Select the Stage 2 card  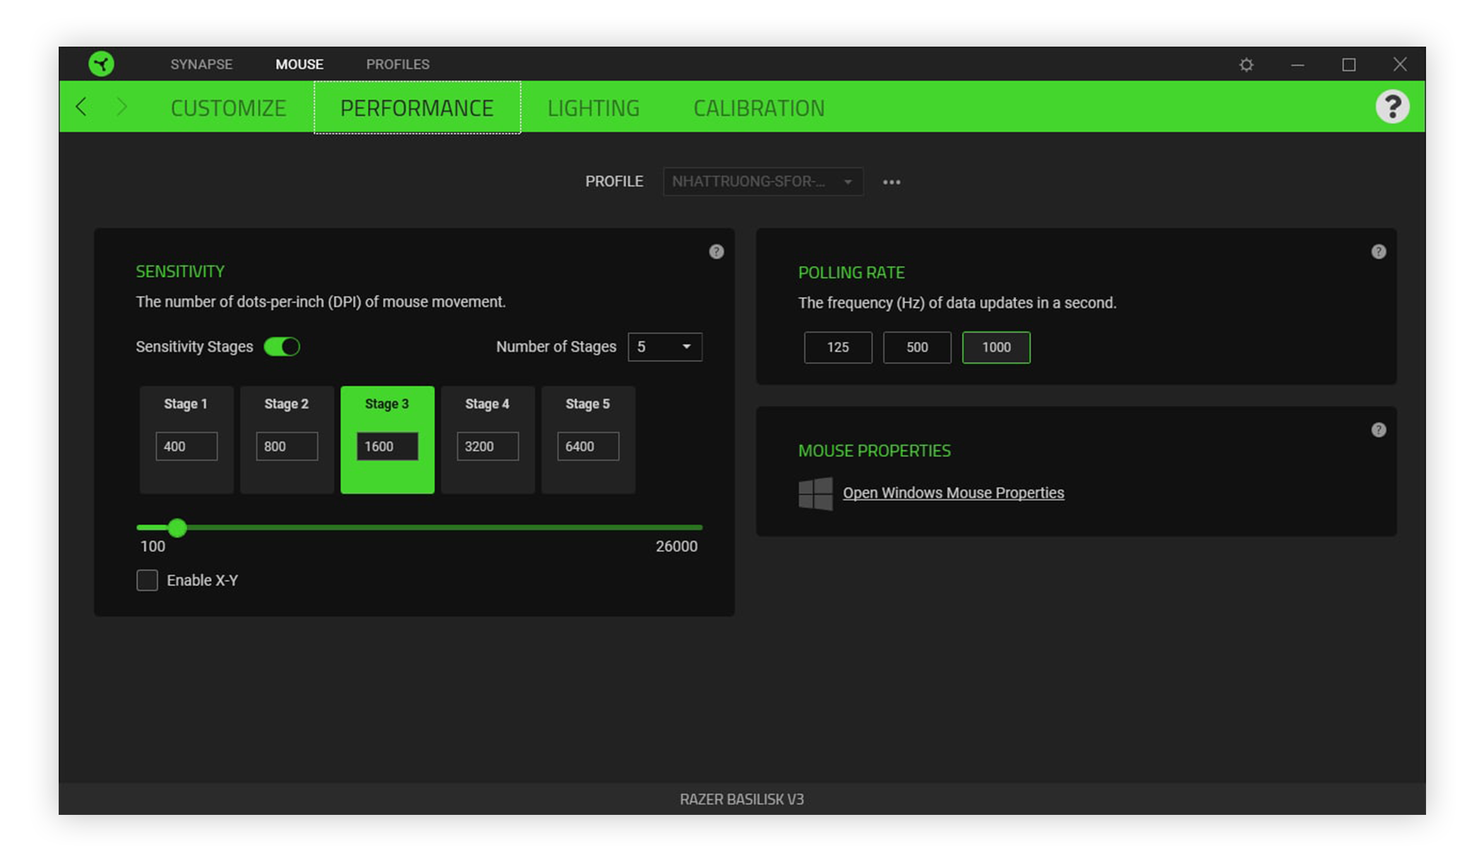pyautogui.click(x=287, y=439)
